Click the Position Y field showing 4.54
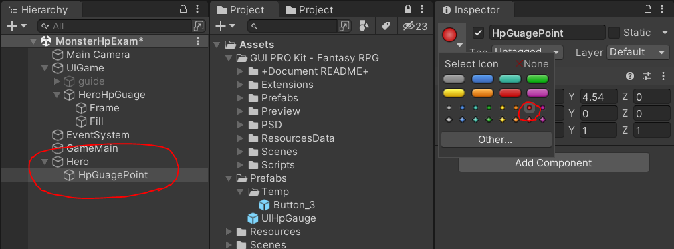 599,97
